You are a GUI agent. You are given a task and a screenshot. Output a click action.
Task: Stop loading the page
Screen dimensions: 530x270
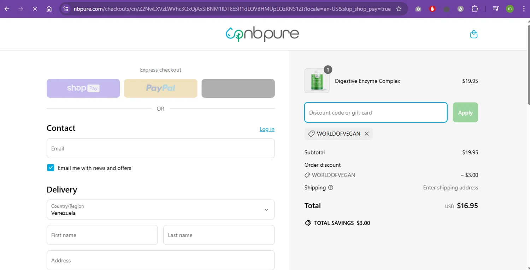click(35, 9)
